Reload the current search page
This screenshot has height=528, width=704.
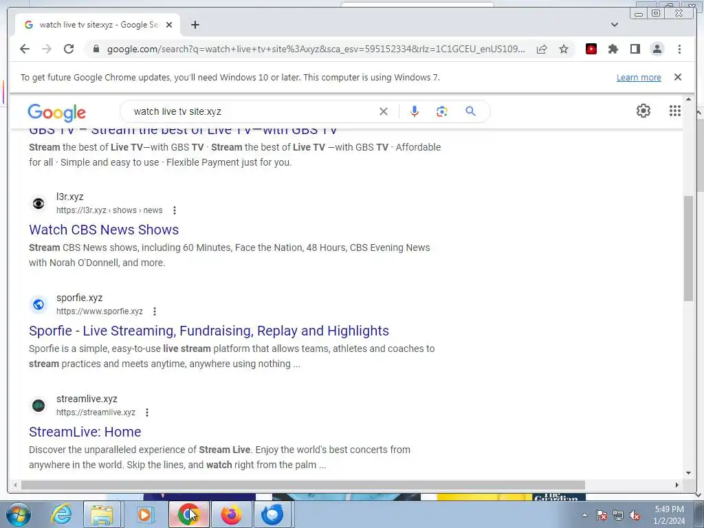point(69,49)
